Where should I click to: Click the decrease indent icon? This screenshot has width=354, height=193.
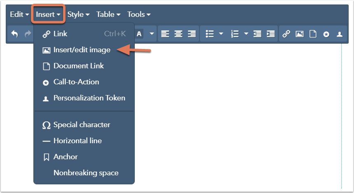[x=258, y=34]
